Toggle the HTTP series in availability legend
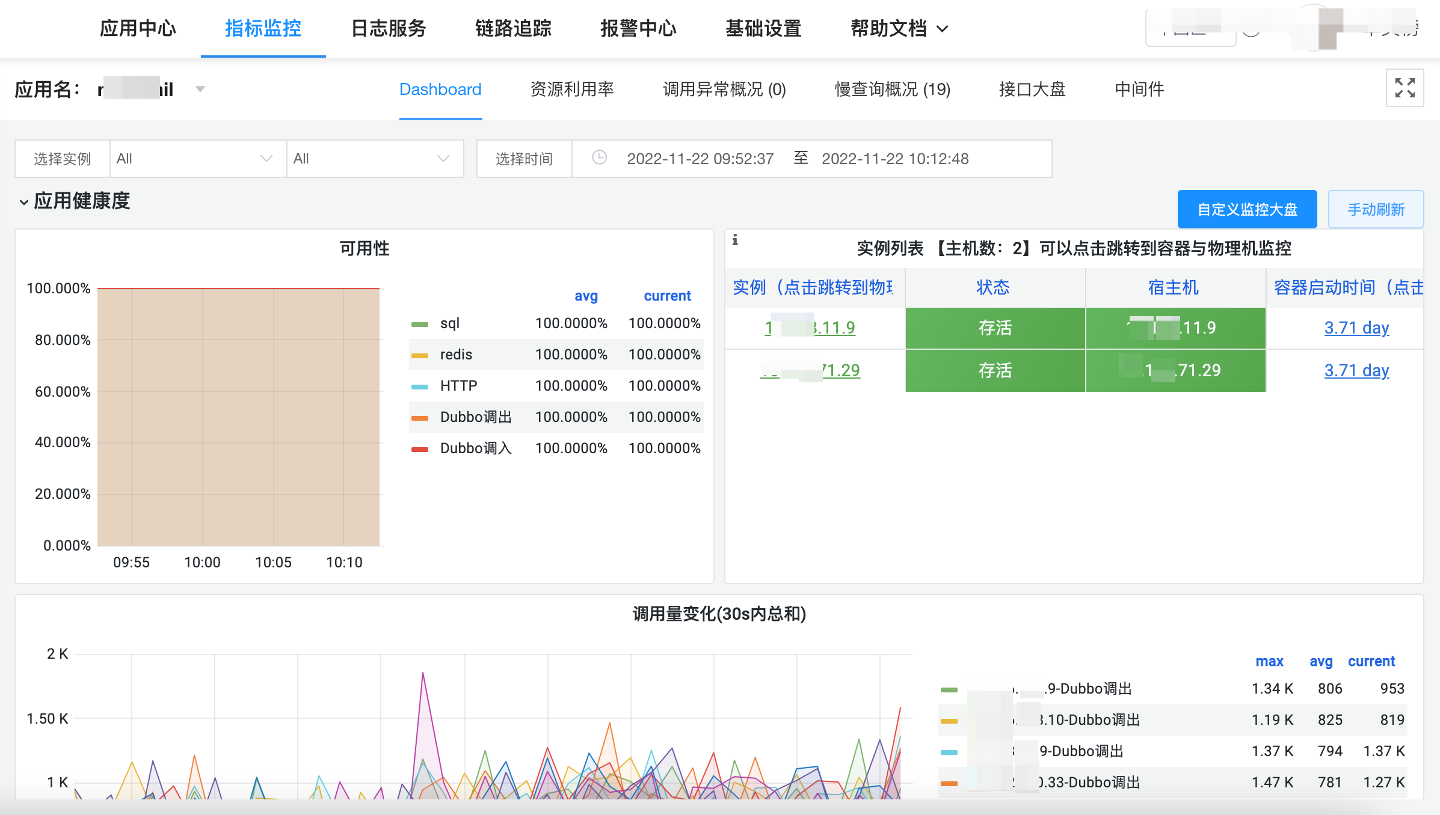Image resolution: width=1440 pixels, height=815 pixels. (x=458, y=386)
